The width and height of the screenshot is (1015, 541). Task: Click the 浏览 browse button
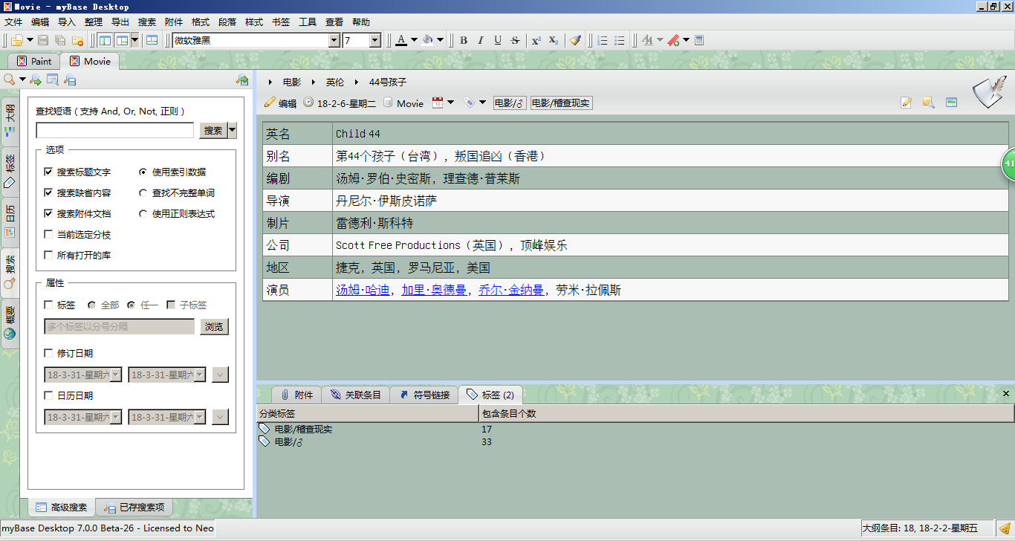[x=214, y=326]
